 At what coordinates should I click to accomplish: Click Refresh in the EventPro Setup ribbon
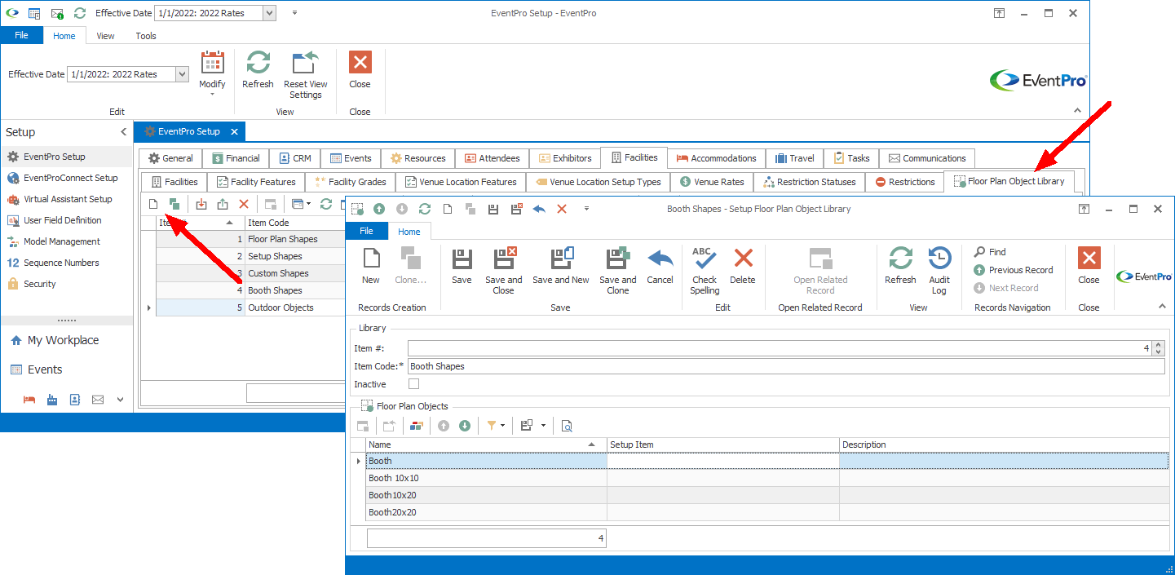258,70
